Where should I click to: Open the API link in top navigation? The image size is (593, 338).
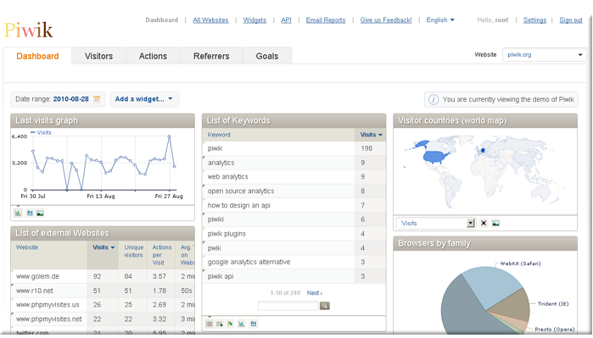286,20
